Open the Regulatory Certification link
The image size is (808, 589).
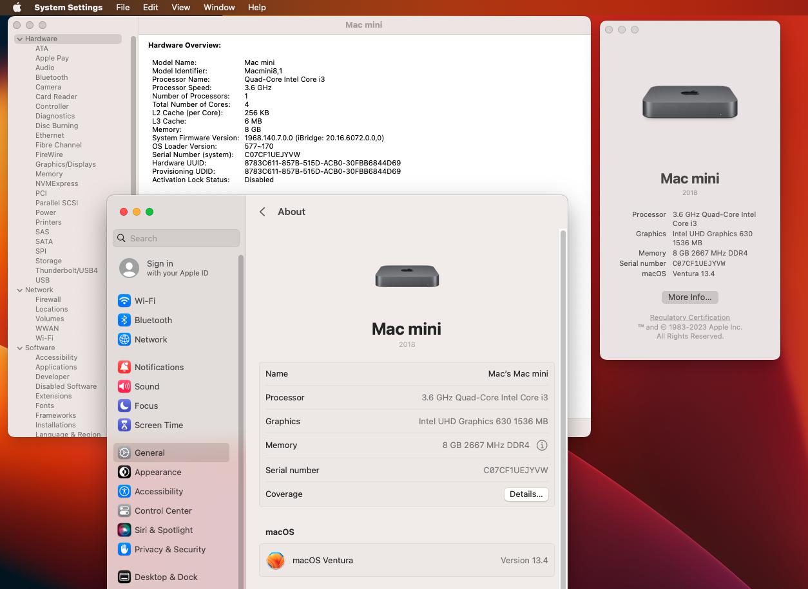click(689, 317)
